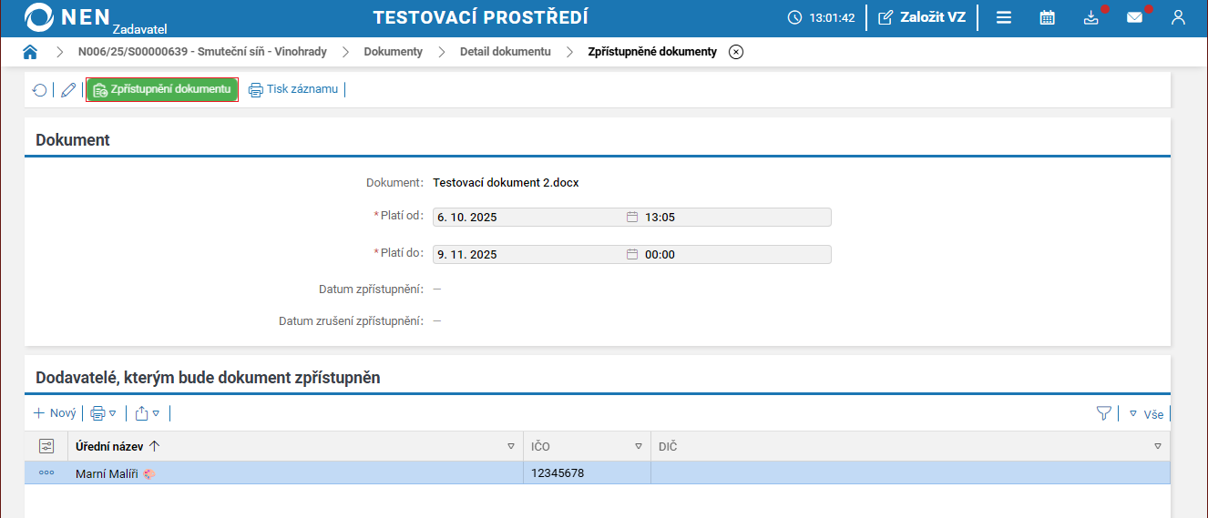The height and width of the screenshot is (518, 1208).
Task: Expand the table print dropdown
Action: [x=104, y=413]
